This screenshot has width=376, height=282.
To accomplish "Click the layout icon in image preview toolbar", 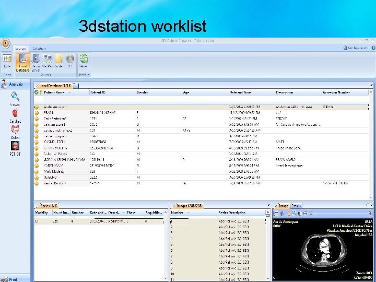I will (x=276, y=213).
